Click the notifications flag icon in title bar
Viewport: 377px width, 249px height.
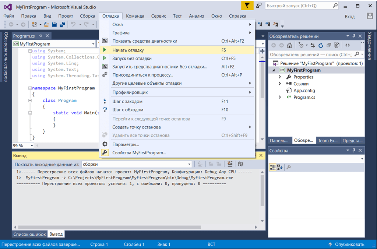coord(247,6)
